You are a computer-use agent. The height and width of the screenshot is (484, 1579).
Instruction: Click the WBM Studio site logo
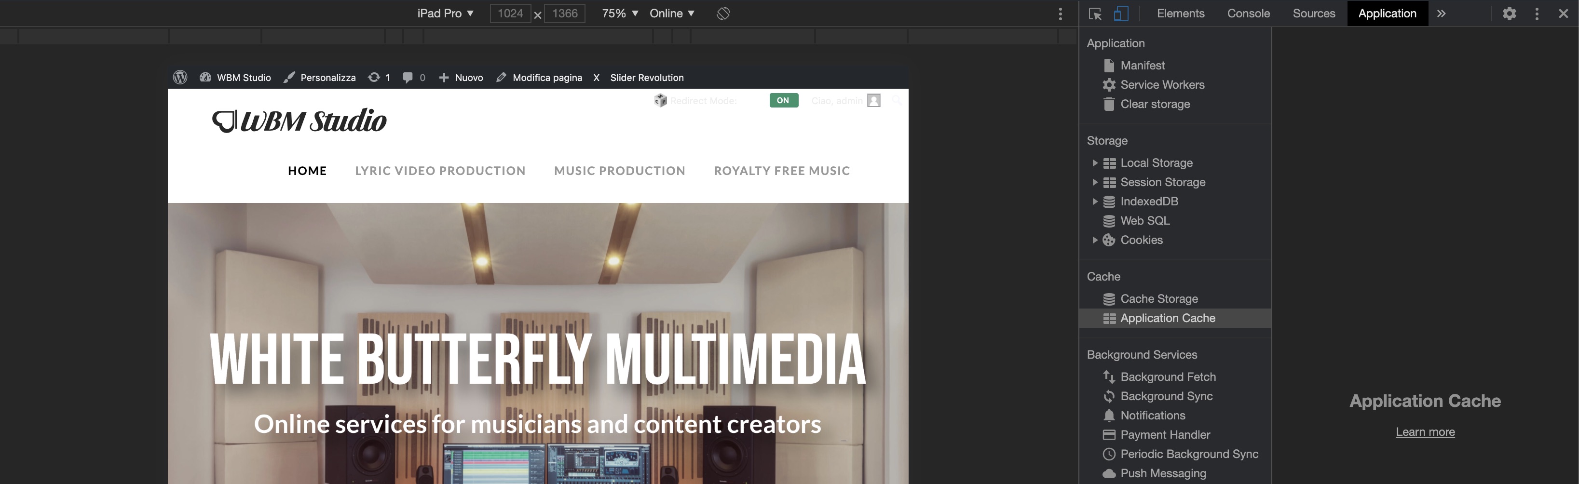[x=299, y=121]
